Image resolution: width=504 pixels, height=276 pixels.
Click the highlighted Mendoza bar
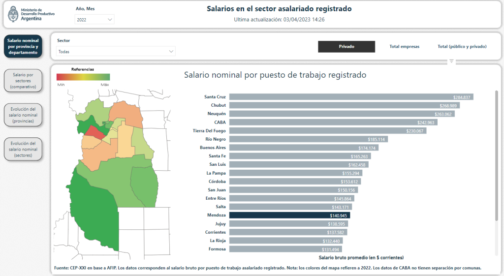pyautogui.click(x=289, y=215)
